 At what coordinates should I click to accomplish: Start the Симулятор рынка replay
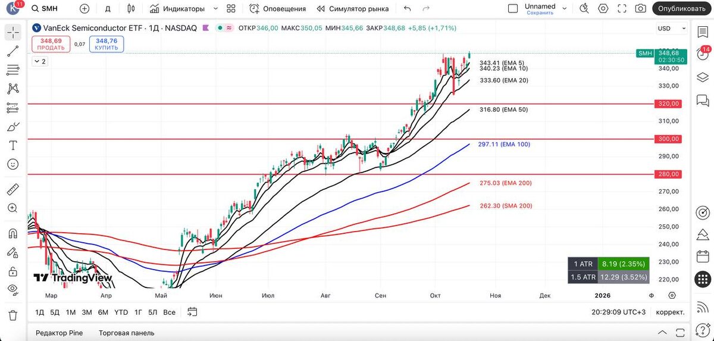pos(352,9)
